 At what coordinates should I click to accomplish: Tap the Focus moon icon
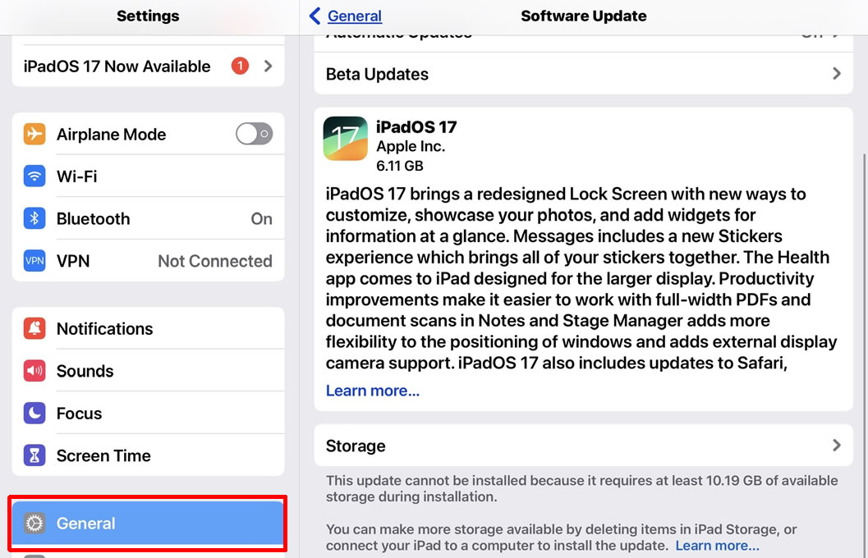pyautogui.click(x=34, y=414)
